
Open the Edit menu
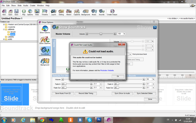[x=8, y=6]
